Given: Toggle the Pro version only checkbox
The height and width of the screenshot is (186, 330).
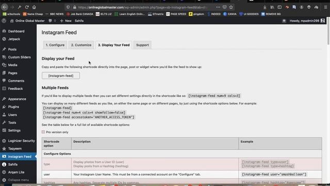Looking at the screenshot, I should (43, 132).
